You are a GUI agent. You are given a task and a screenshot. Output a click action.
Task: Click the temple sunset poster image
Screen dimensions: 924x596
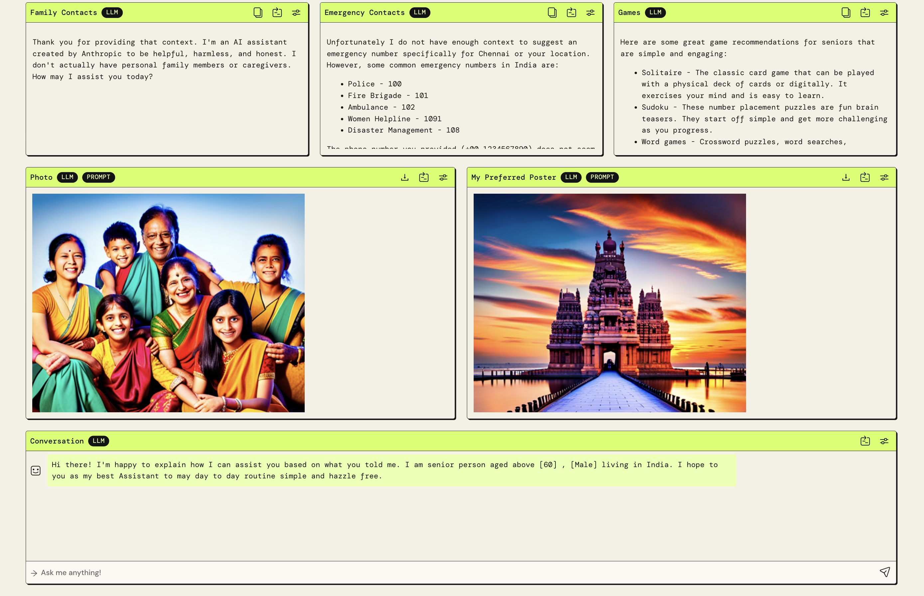[x=609, y=303]
